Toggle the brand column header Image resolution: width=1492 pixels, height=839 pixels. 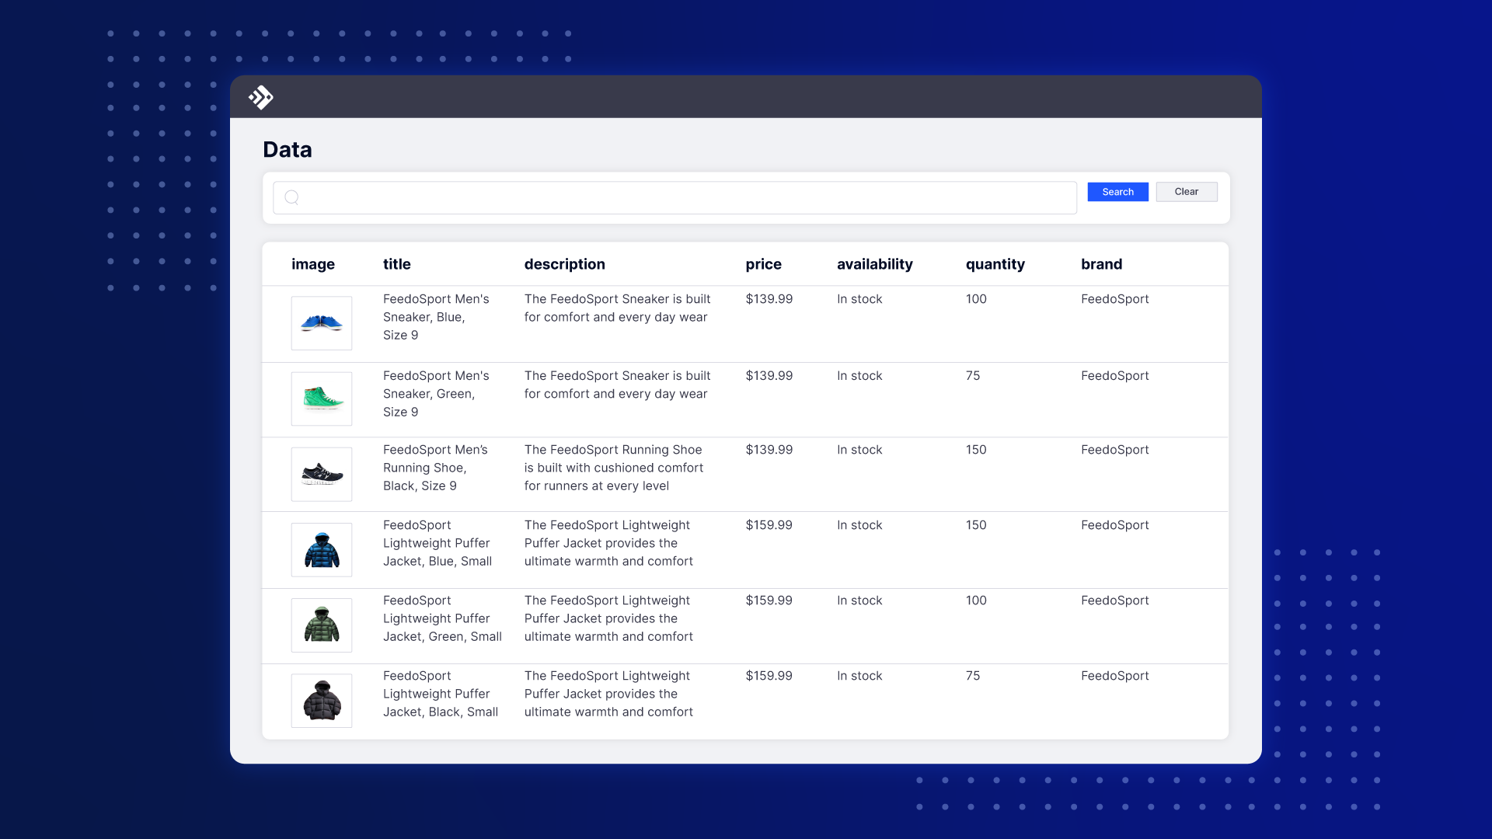(x=1102, y=263)
